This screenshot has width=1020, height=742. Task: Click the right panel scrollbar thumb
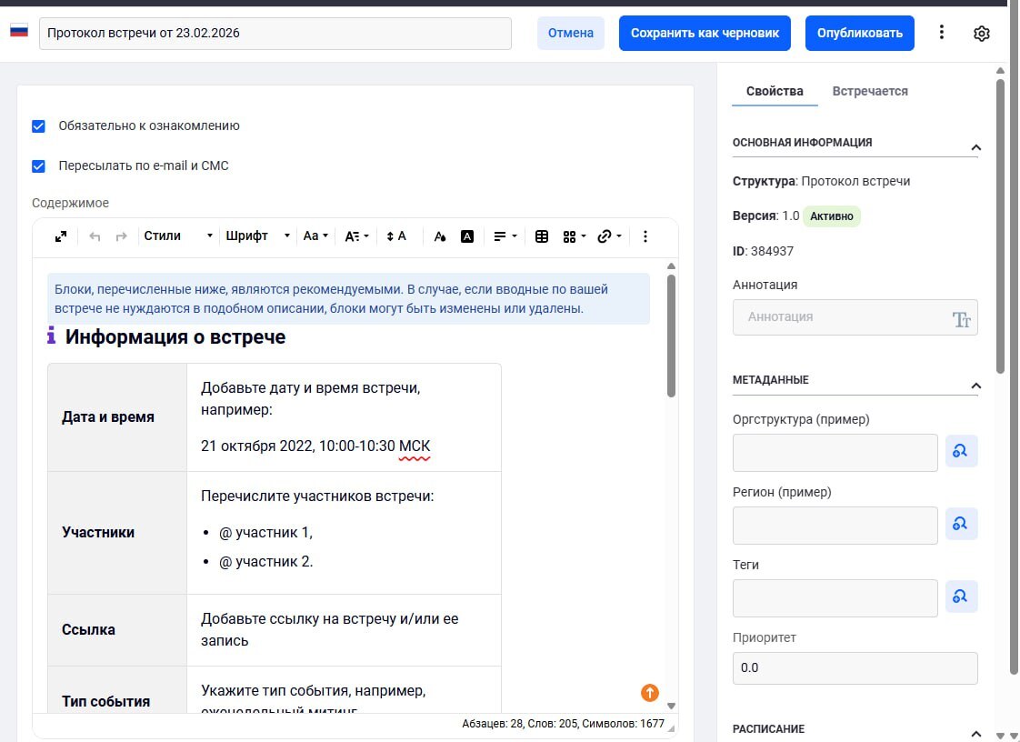point(1001,226)
